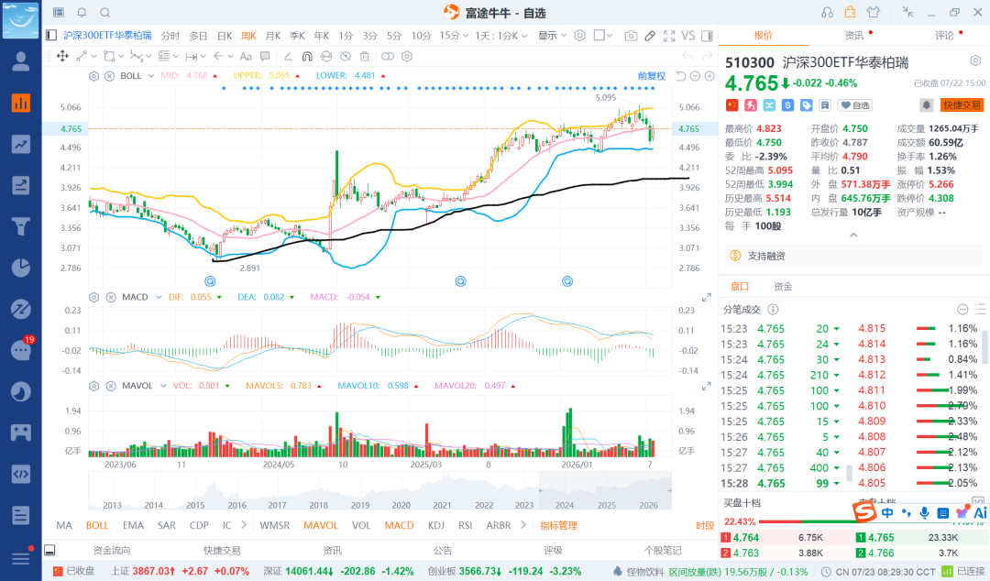Open the 15分 interval dropdown arrow
Viewport: 990px width, 581px height.
pos(466,36)
